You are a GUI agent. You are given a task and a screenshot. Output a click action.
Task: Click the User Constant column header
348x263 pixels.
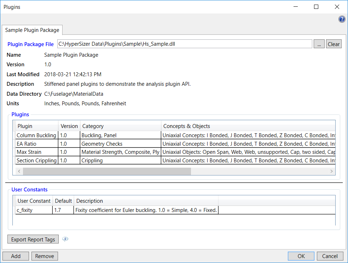click(x=34, y=201)
